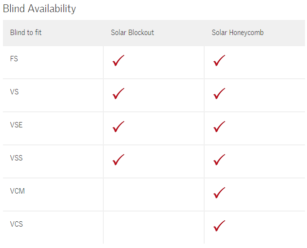The image size is (307, 248).
Task: Select the VS row label
Action: point(15,92)
